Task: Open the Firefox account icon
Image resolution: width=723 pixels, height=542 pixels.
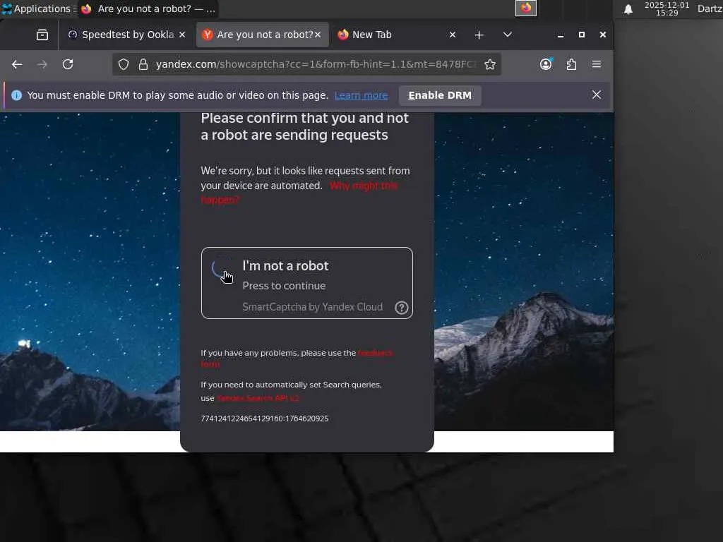Action: click(546, 64)
